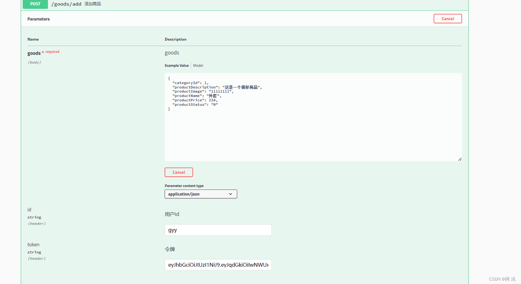Click the "productName" line in JSON body
This screenshot has height=284, width=521.
[x=197, y=96]
